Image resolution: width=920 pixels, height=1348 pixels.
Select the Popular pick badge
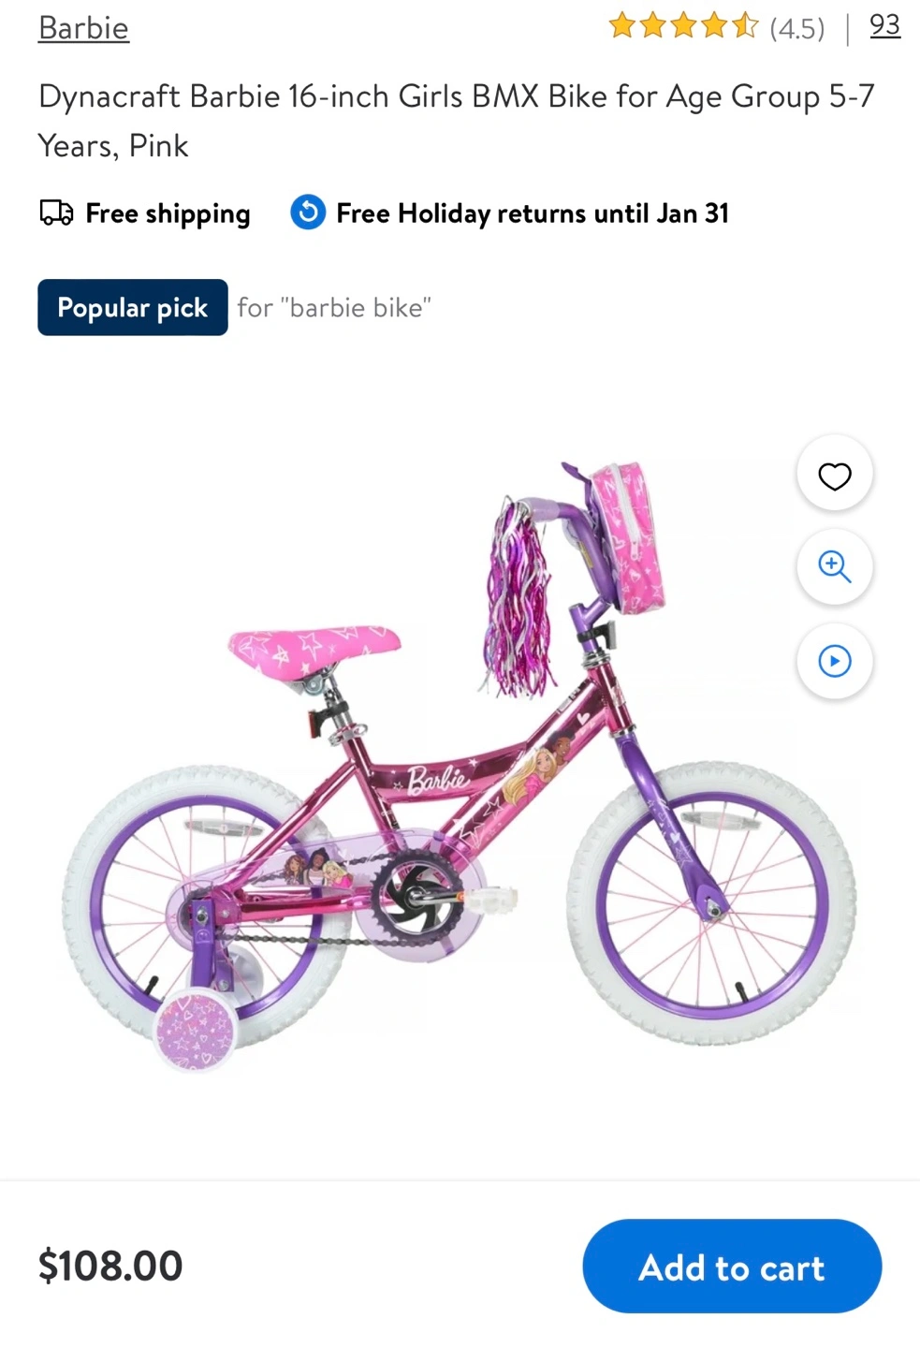[x=133, y=307]
